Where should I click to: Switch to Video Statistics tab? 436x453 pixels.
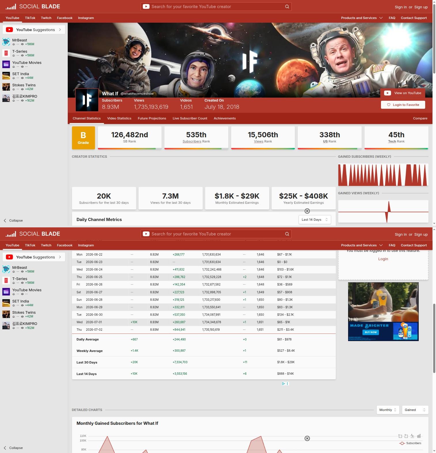[x=119, y=118]
